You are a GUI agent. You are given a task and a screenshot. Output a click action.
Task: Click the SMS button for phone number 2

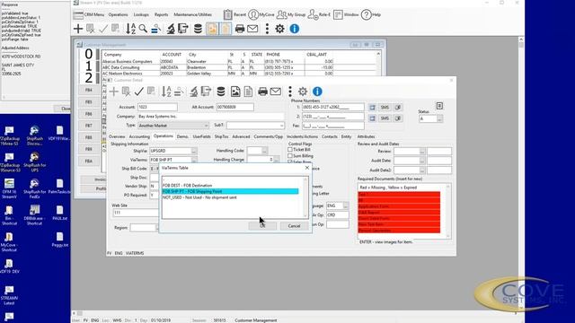coord(385,118)
